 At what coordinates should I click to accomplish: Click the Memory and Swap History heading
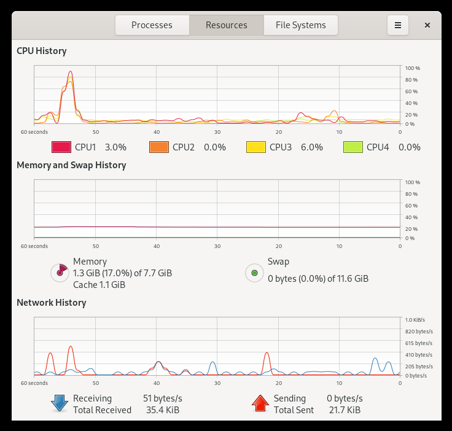click(71, 165)
